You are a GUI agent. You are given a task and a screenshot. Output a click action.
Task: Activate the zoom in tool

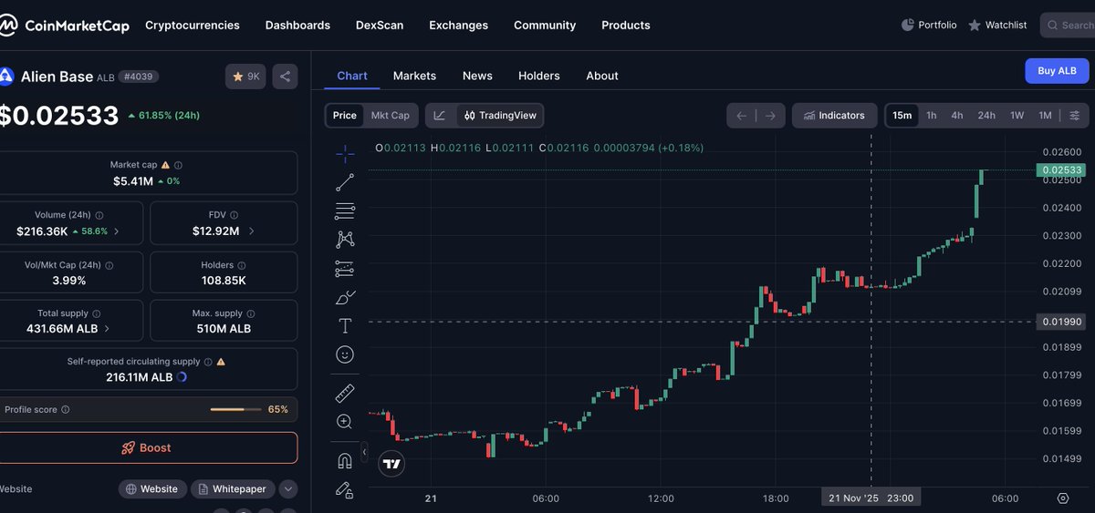[345, 421]
